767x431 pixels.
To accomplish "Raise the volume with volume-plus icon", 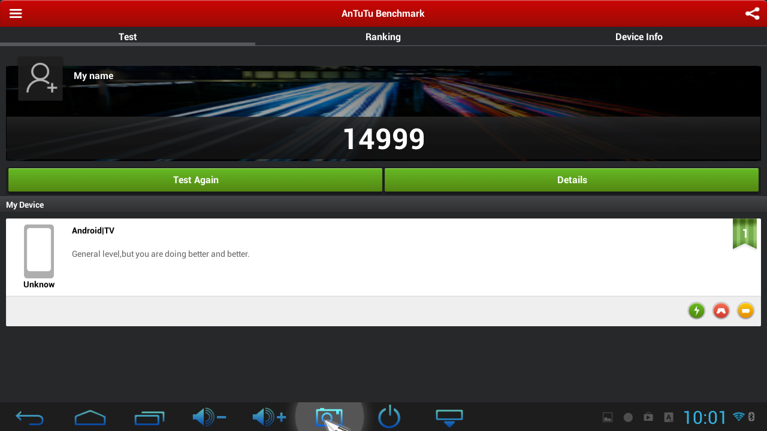I will point(269,417).
